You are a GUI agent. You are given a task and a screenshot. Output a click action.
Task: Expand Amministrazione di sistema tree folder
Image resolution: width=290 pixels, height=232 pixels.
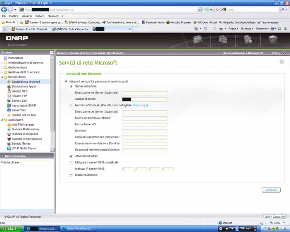tap(2, 63)
